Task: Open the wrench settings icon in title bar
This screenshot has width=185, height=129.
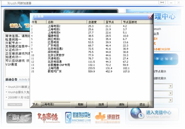Action: click(162, 2)
